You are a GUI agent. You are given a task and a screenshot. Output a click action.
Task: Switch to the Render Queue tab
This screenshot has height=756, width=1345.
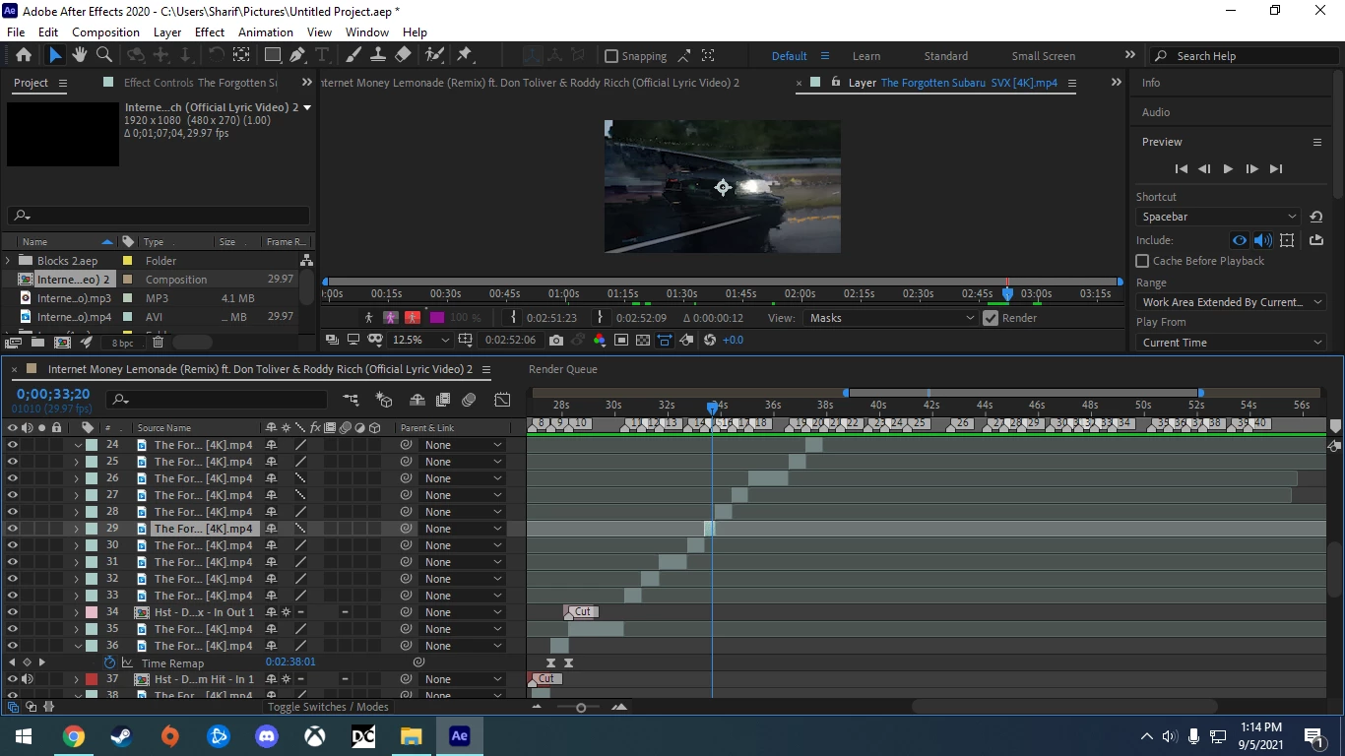(563, 369)
